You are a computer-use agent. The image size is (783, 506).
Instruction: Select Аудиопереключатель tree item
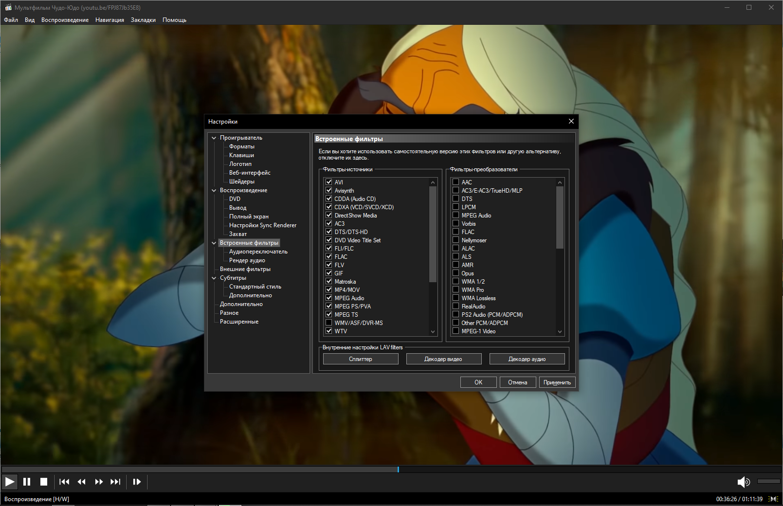(258, 252)
